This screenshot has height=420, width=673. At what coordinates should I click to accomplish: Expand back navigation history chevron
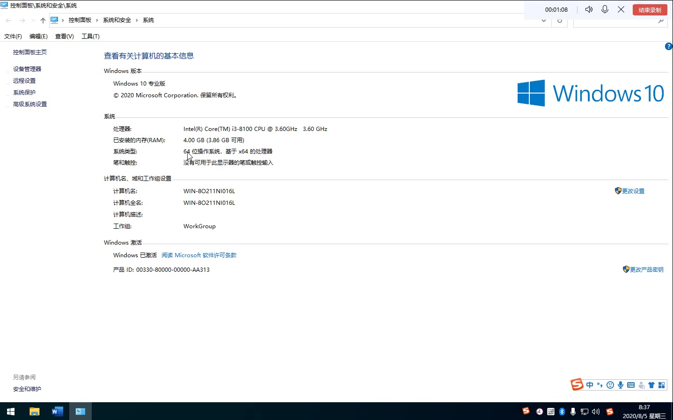32,20
